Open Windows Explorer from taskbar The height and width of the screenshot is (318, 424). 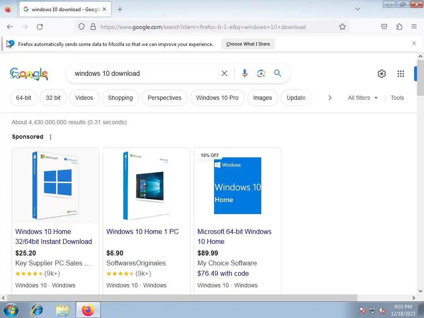[x=63, y=310]
